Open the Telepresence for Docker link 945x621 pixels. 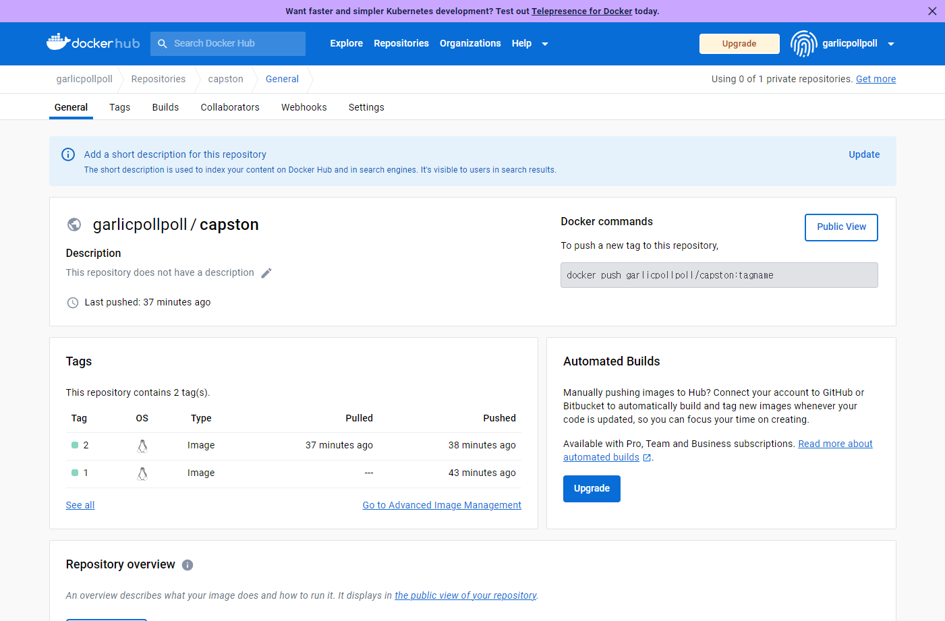(x=582, y=11)
